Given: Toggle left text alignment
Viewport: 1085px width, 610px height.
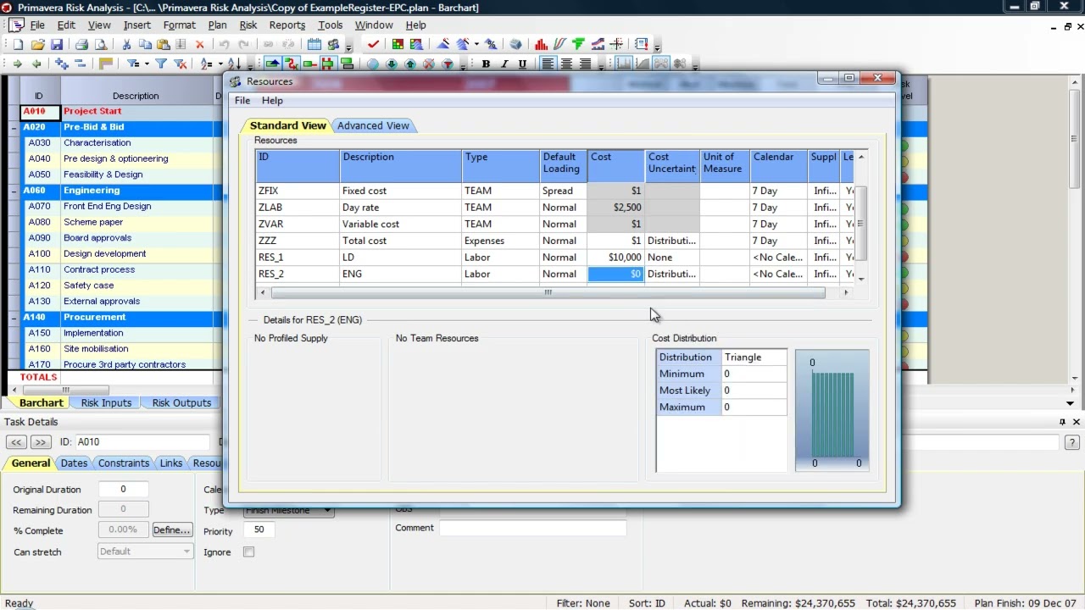Looking at the screenshot, I should click(x=548, y=64).
